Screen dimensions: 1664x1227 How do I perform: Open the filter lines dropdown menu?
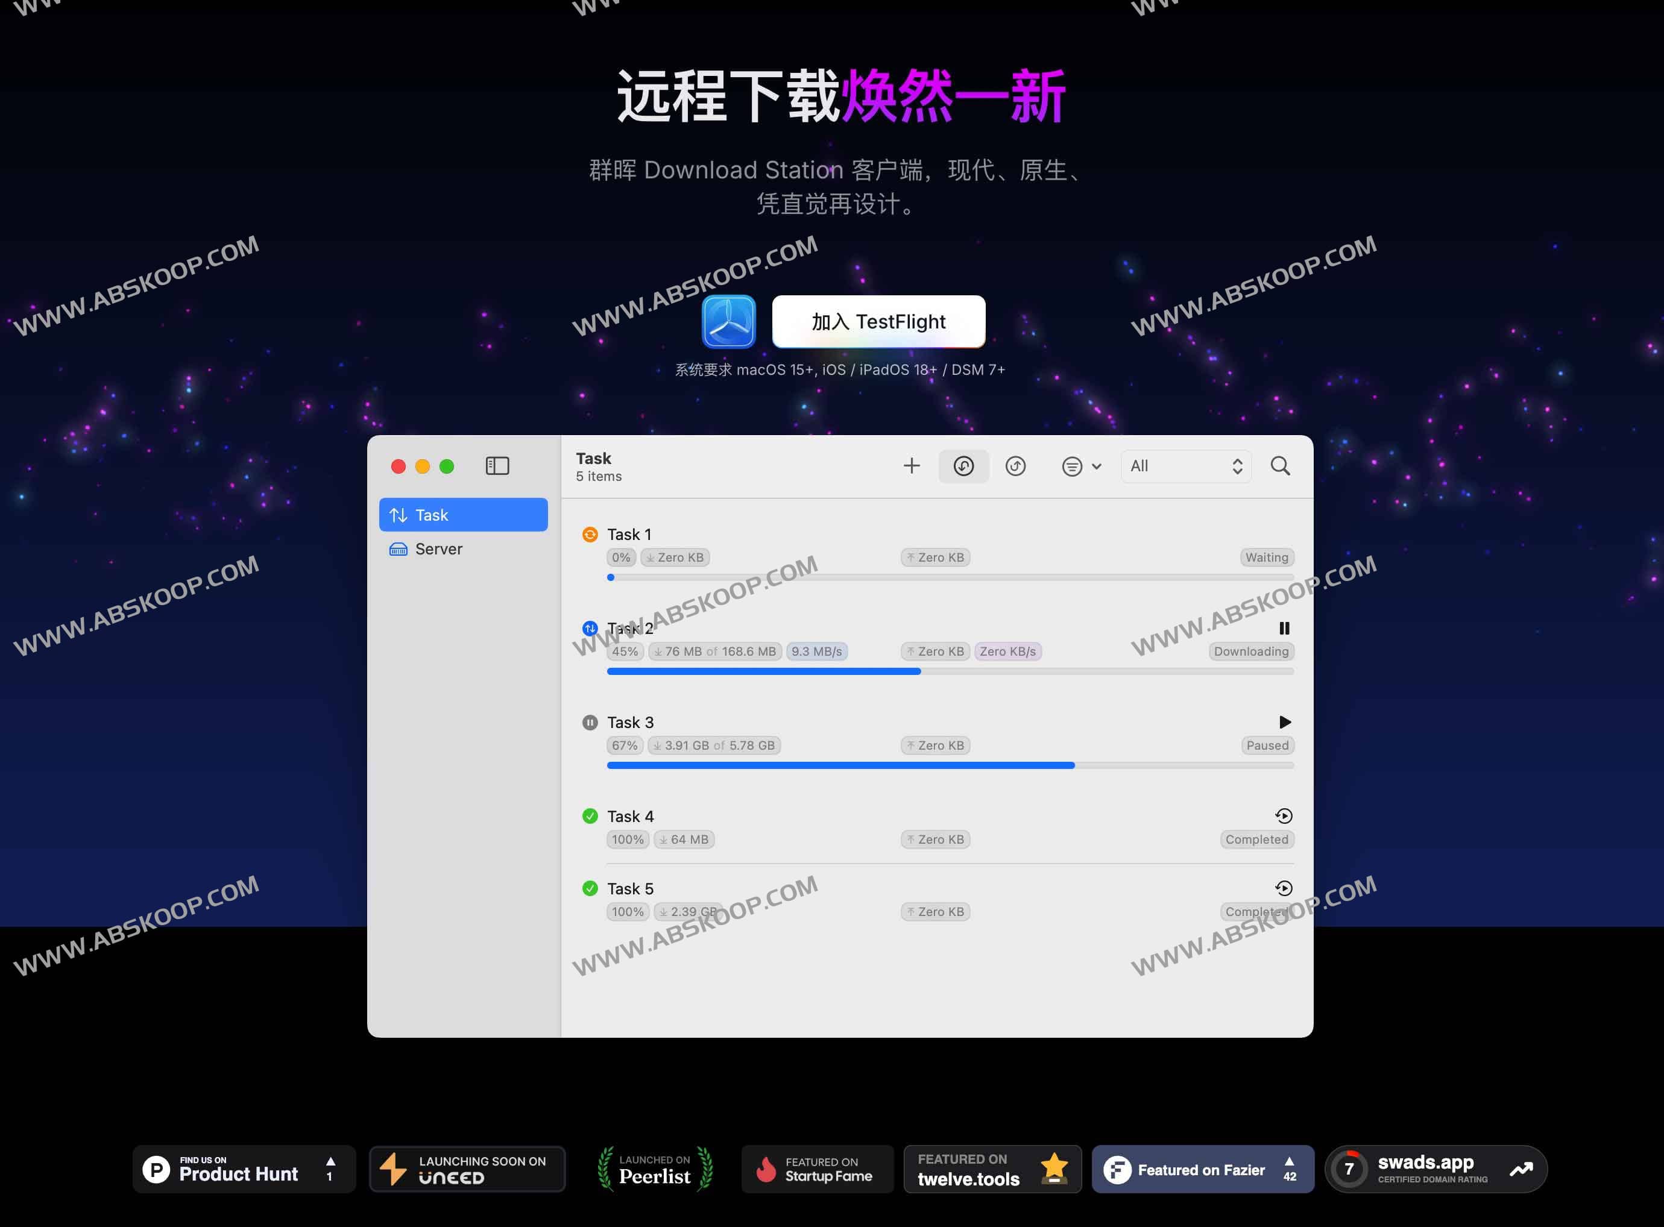point(1072,466)
